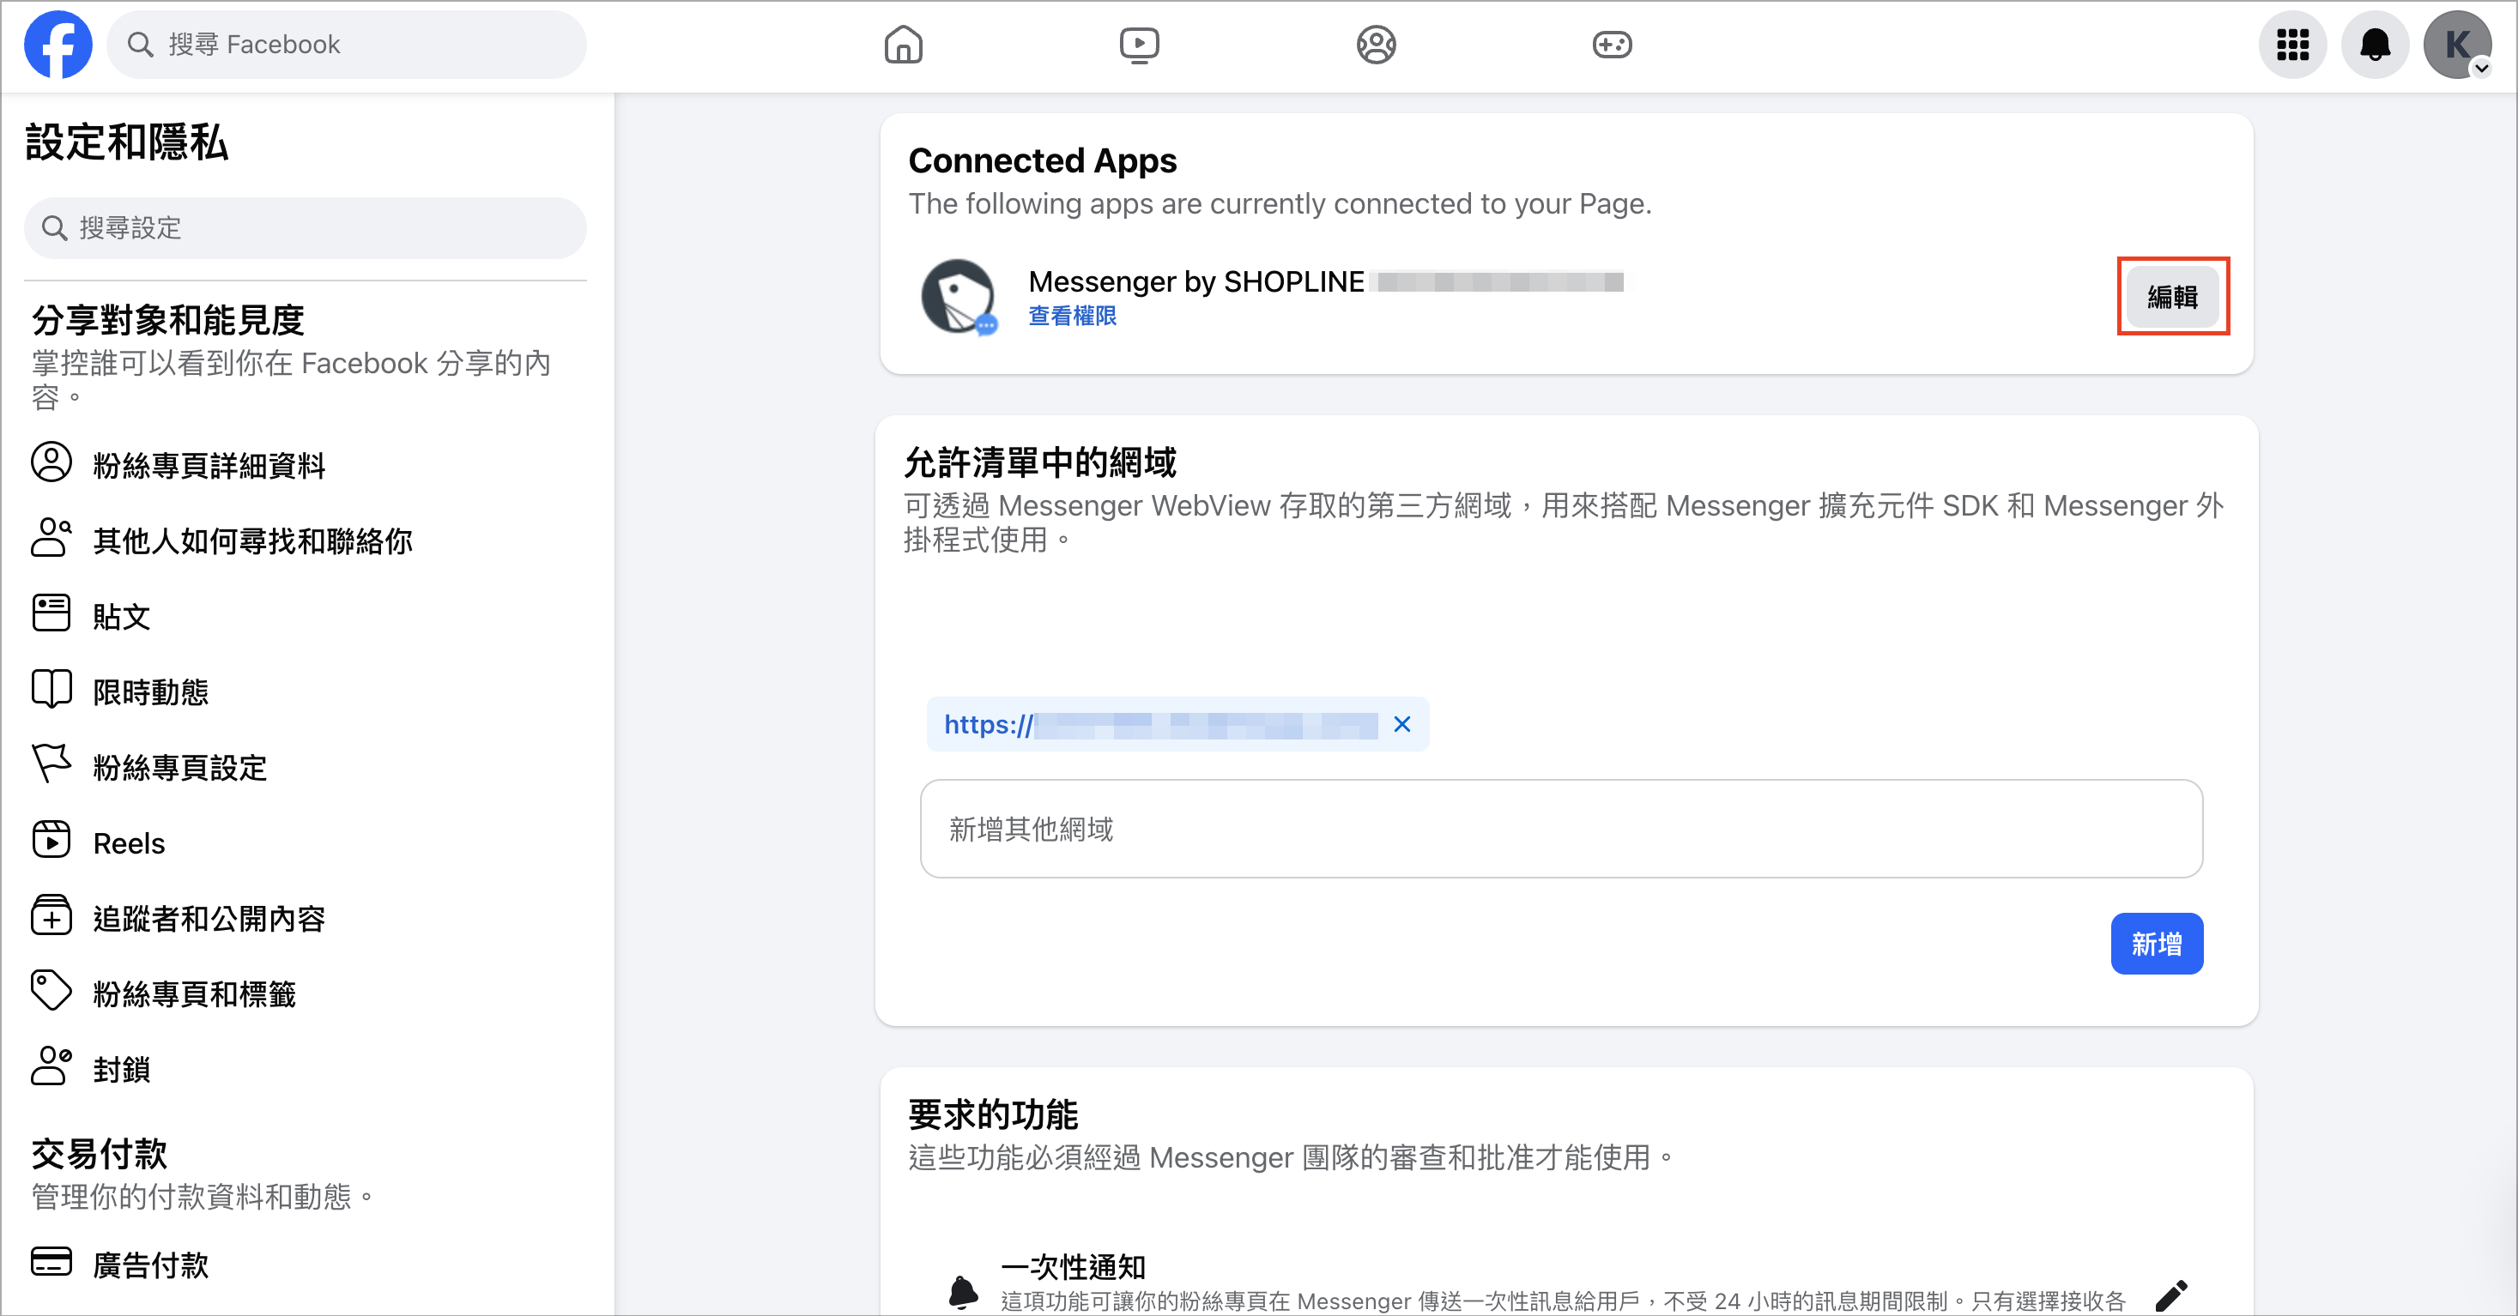Click the 設定和隱私 title

click(127, 142)
